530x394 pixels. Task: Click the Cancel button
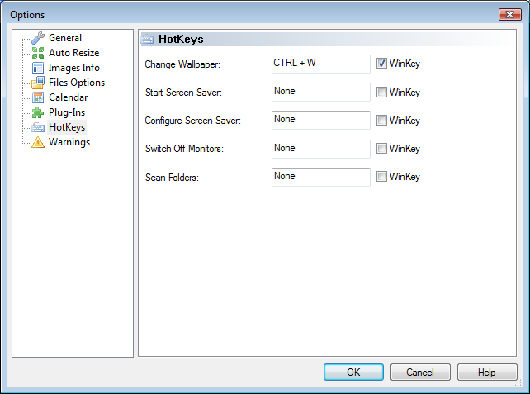tap(420, 372)
